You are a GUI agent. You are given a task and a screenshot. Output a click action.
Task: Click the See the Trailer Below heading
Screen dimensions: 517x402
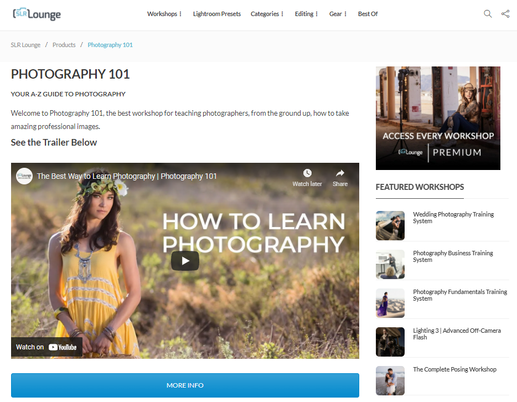pyautogui.click(x=54, y=142)
